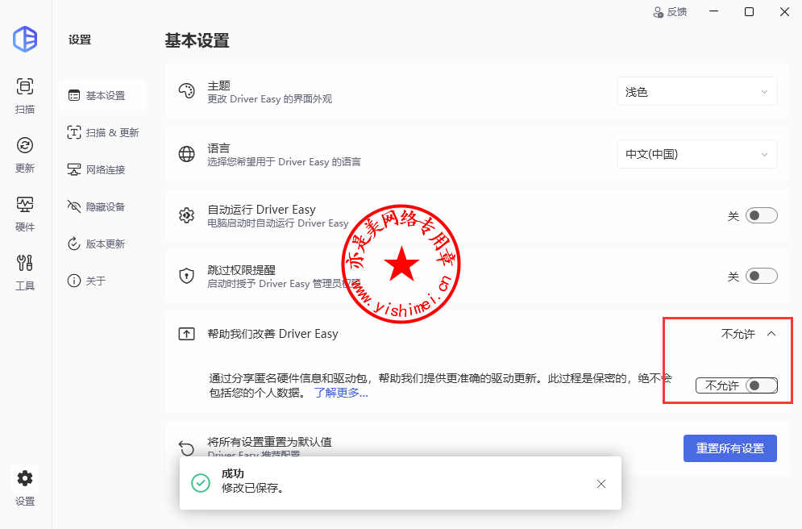Toggle 跳过权限提醒 switch
The width and height of the screenshot is (802, 529).
pos(761,276)
